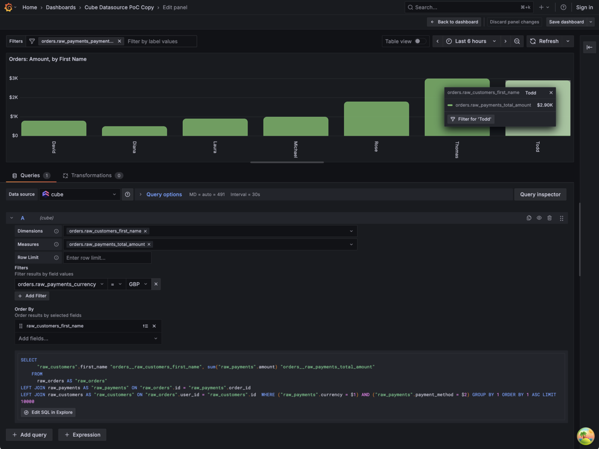Open the Query inspector
This screenshot has height=449, width=599.
540,195
